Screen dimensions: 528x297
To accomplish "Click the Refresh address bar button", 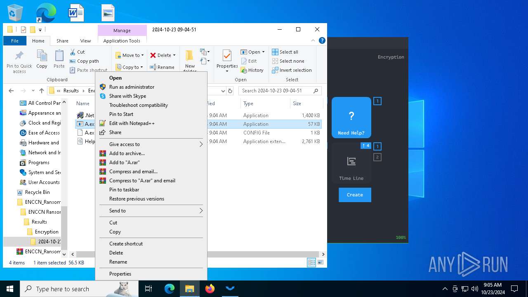I will pyautogui.click(x=230, y=91).
